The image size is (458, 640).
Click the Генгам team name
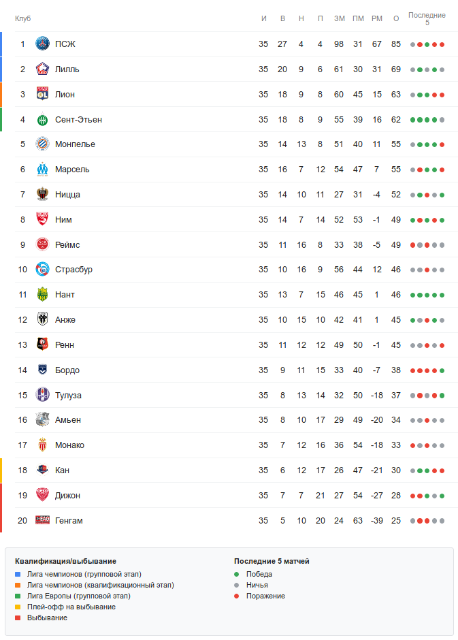pos(69,521)
